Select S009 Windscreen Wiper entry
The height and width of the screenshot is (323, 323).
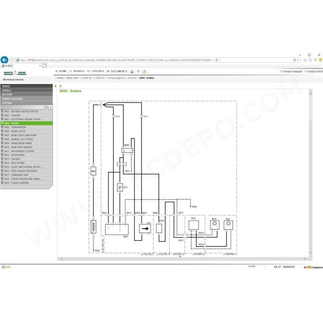(26, 143)
